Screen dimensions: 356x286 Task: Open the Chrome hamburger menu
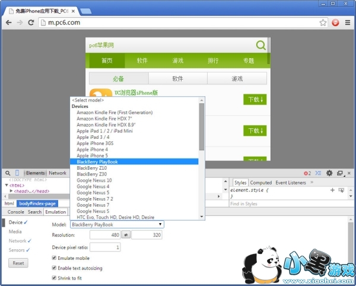(x=348, y=23)
